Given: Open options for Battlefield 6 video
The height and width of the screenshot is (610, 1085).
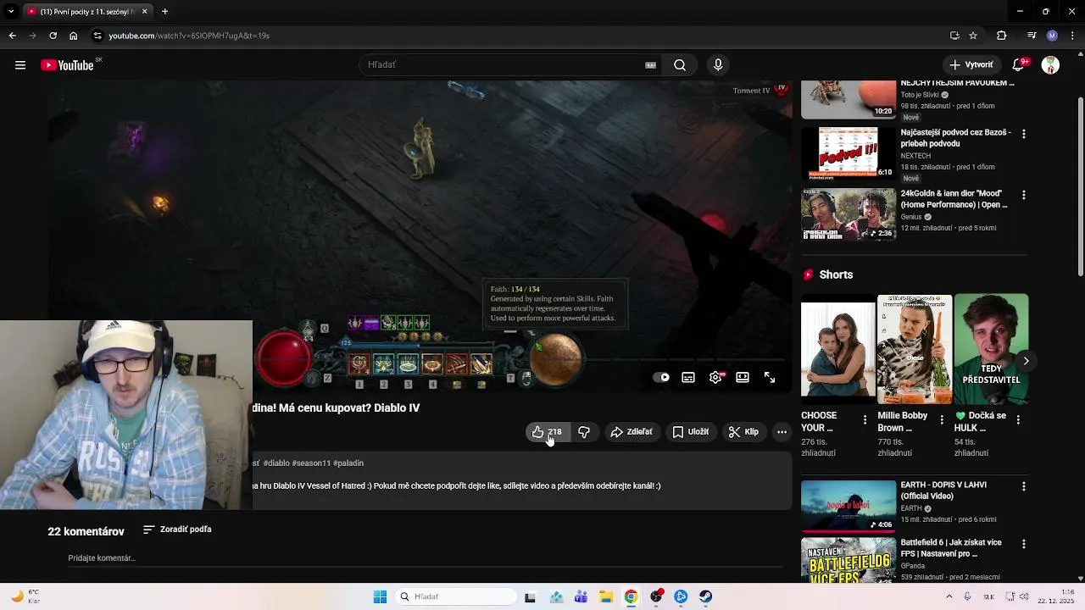Looking at the screenshot, I should coord(1024,544).
